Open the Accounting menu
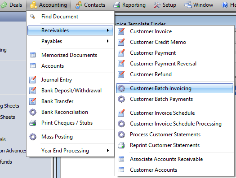This screenshot has height=178, width=236. coord(49,5)
